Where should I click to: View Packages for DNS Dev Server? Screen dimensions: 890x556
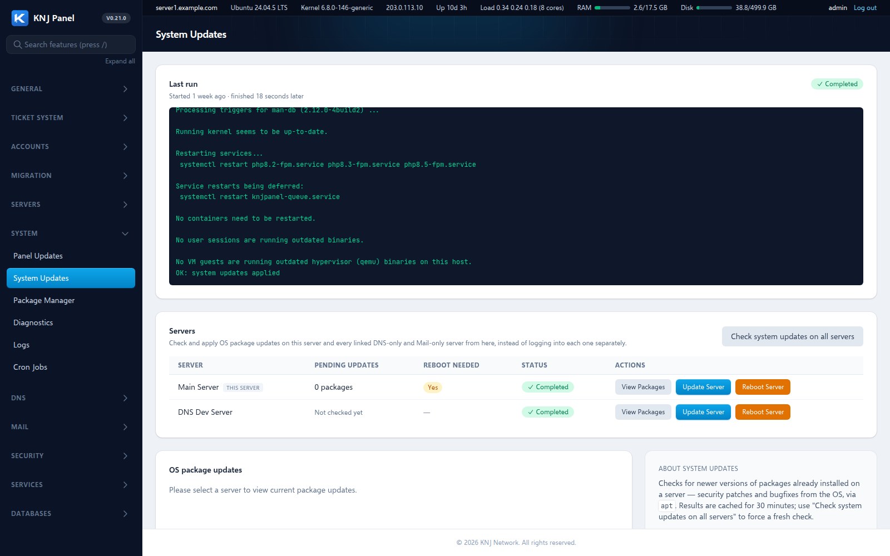[x=643, y=412]
